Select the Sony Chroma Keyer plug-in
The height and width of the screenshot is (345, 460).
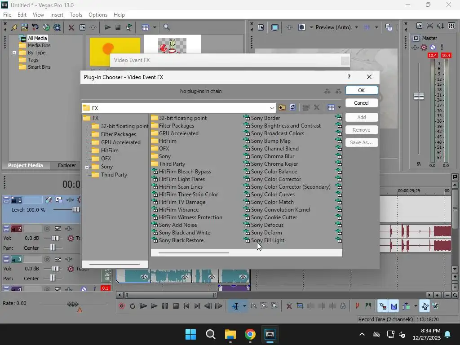[274, 164]
